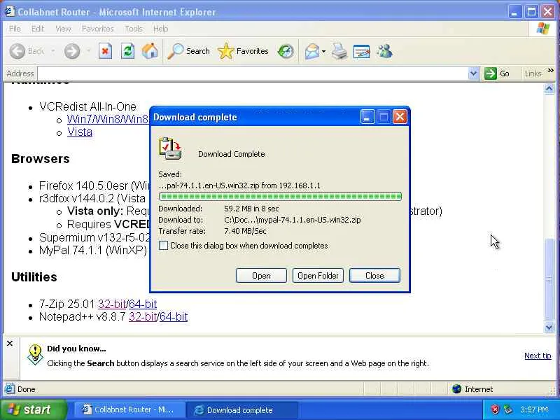This screenshot has height=420, width=560.
Task: Follow the 7-Zip 64-bit link
Action: tap(143, 304)
